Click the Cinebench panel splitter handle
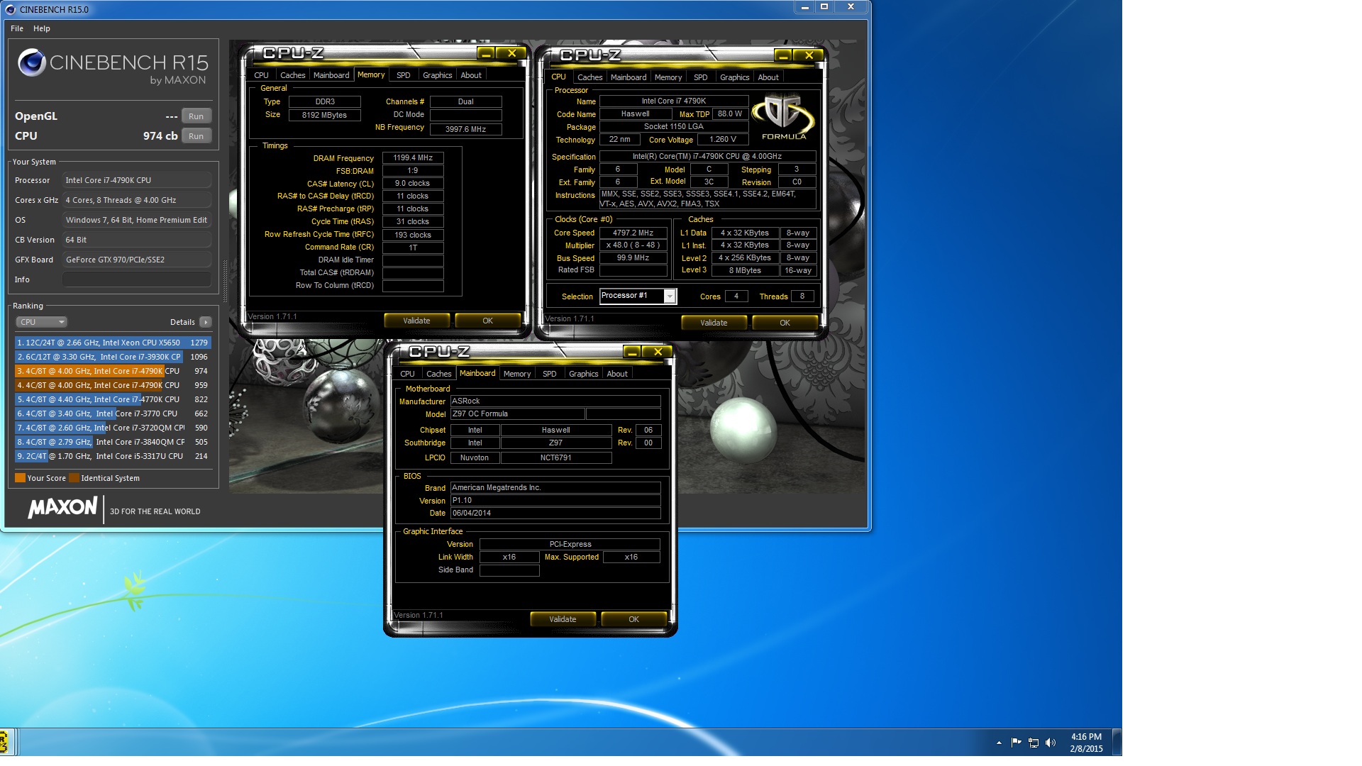Image resolution: width=1362 pixels, height=766 pixels. pos(226,281)
